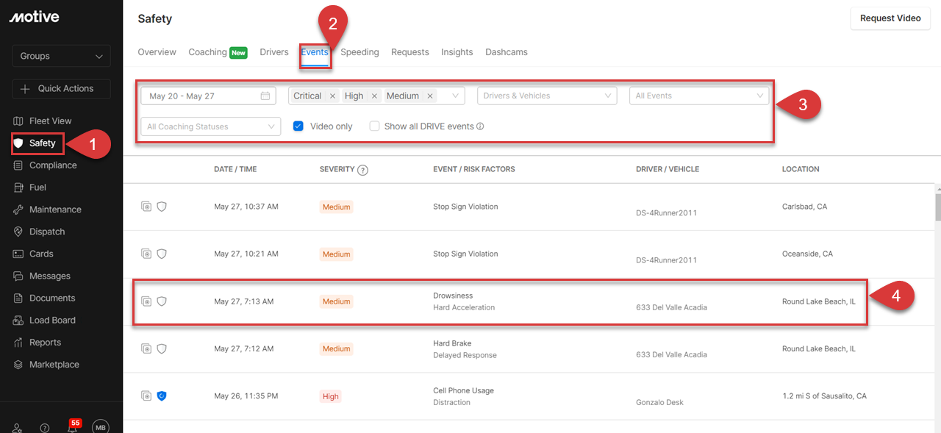Remove the Medium severity filter tag

click(430, 96)
